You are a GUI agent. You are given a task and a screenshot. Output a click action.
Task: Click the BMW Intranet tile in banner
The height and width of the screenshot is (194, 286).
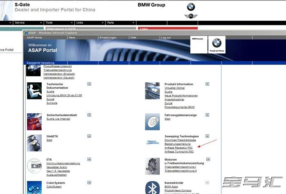pyautogui.click(x=199, y=45)
